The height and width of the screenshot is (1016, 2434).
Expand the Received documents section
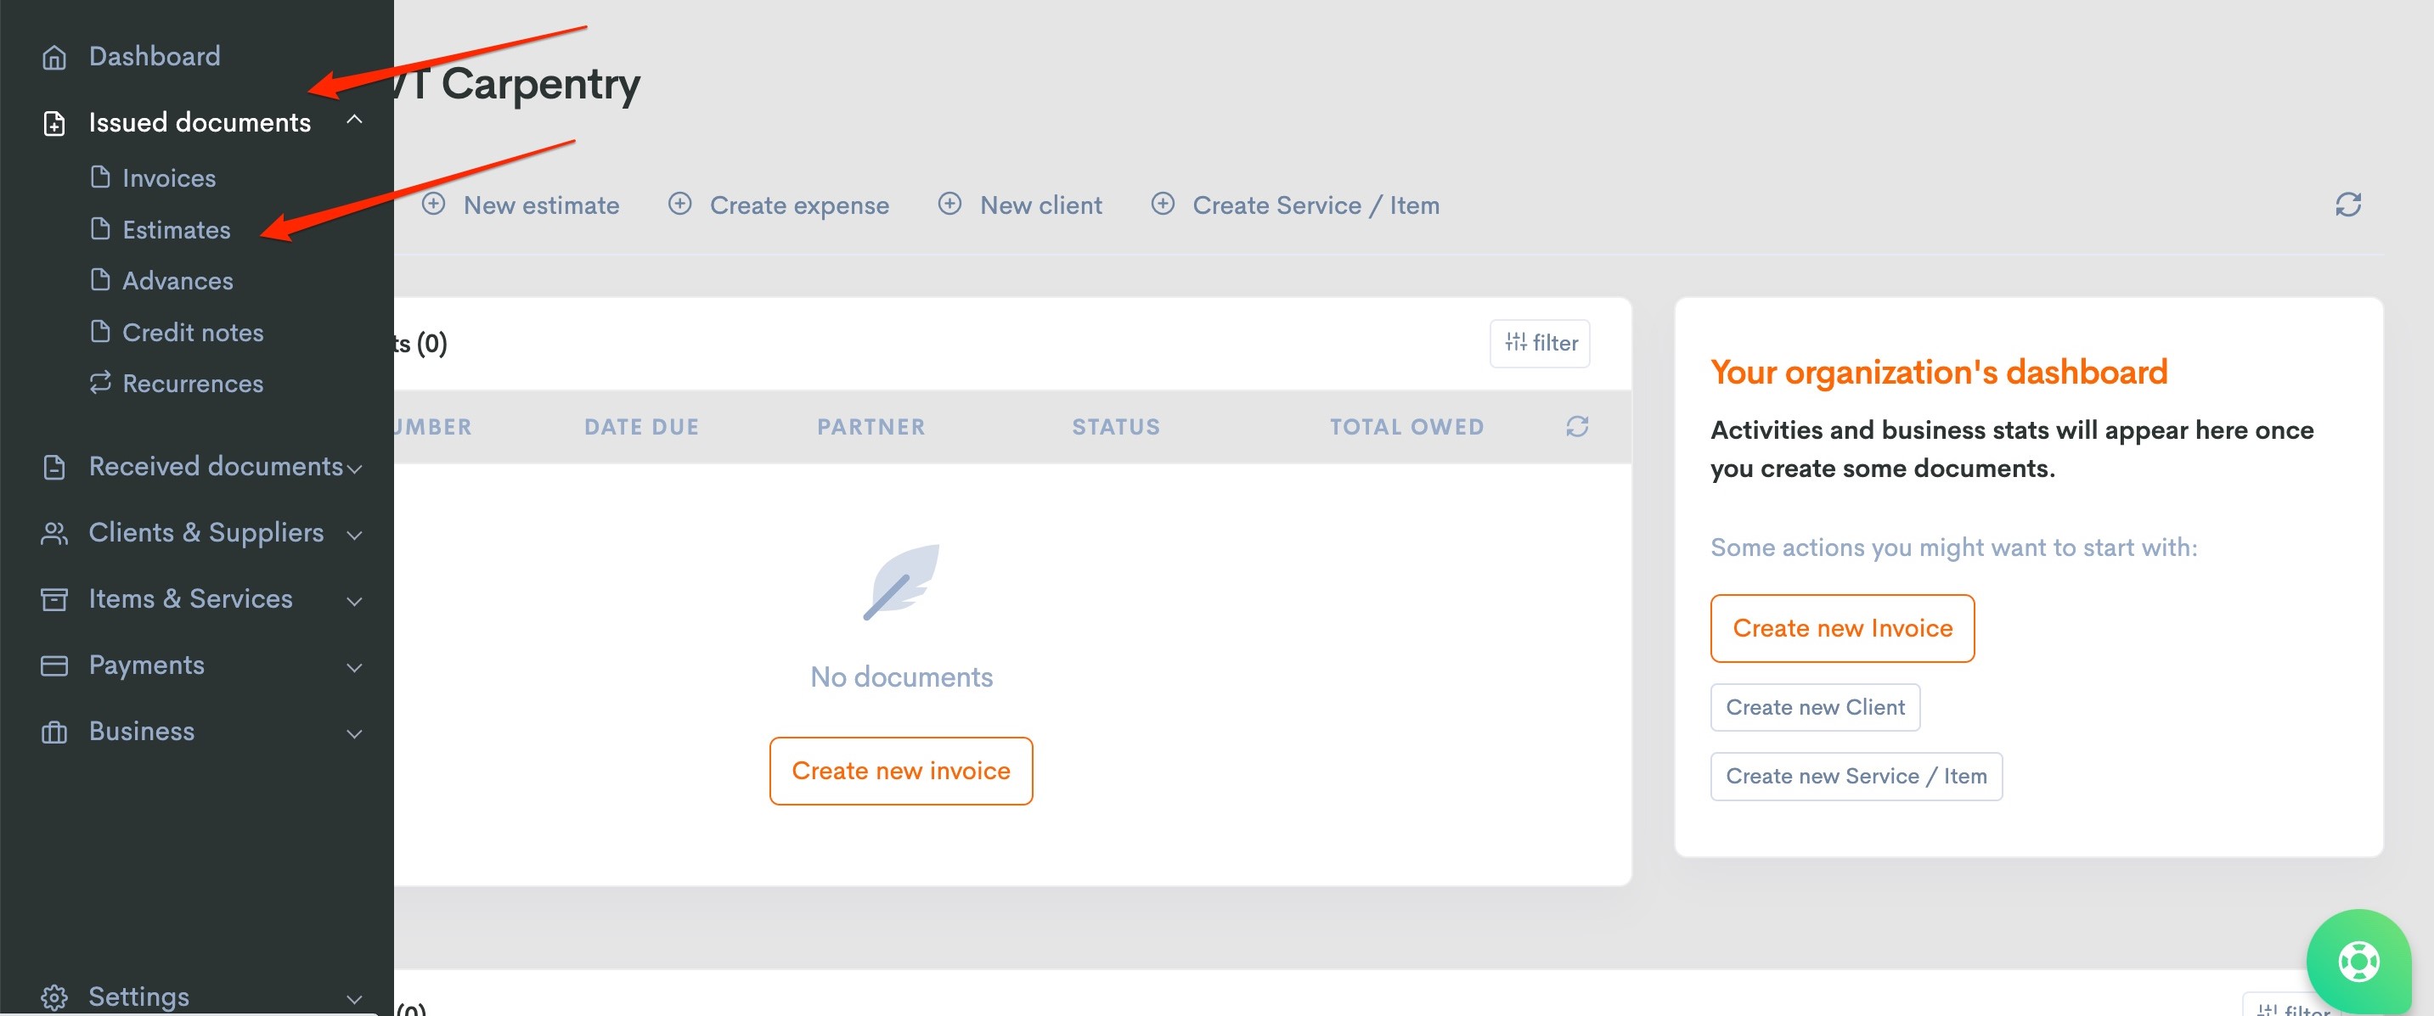(x=354, y=469)
